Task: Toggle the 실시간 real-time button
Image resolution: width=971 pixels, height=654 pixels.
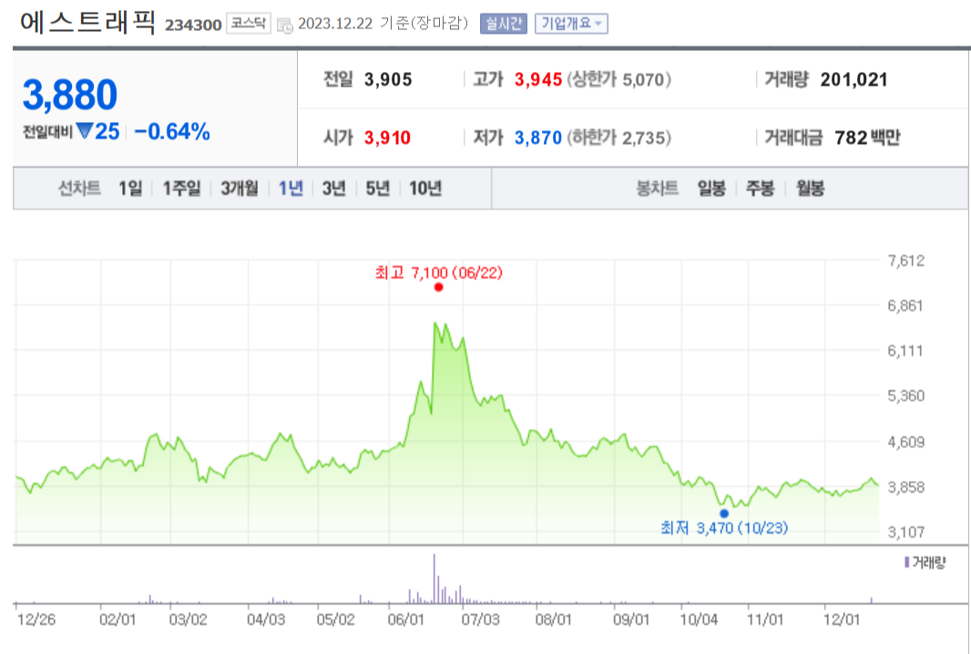Action: pos(504,24)
